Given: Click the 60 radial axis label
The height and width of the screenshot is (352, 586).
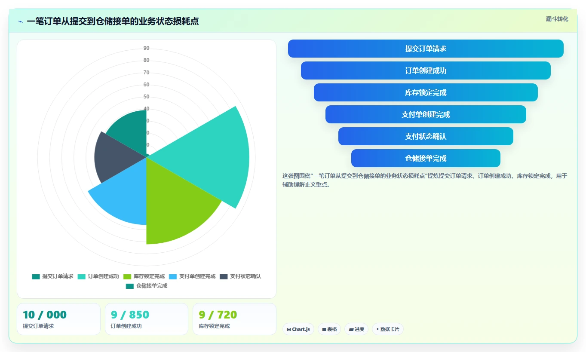Looking at the screenshot, I should tap(147, 85).
